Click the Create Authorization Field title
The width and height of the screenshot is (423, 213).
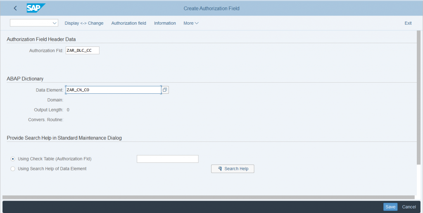[x=211, y=8]
